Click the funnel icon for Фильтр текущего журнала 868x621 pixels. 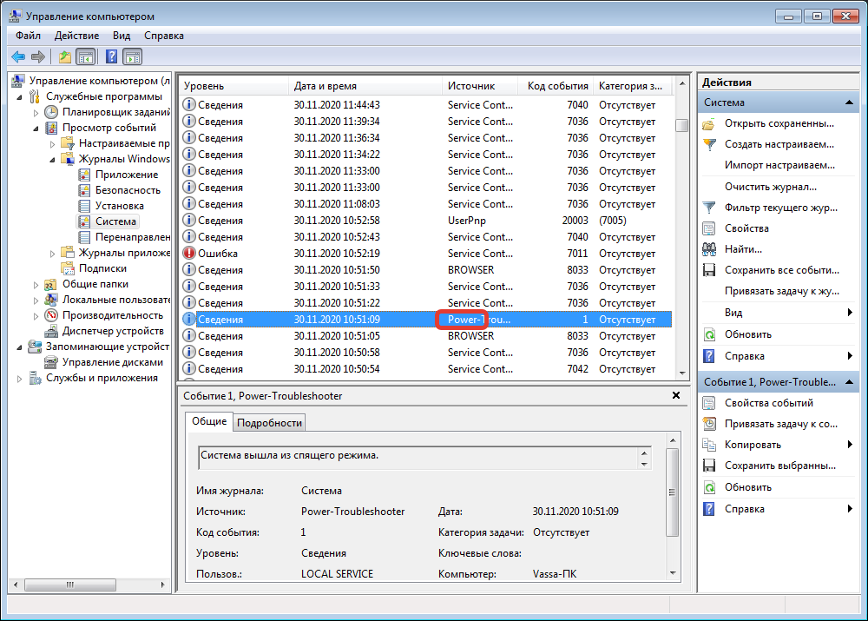709,208
